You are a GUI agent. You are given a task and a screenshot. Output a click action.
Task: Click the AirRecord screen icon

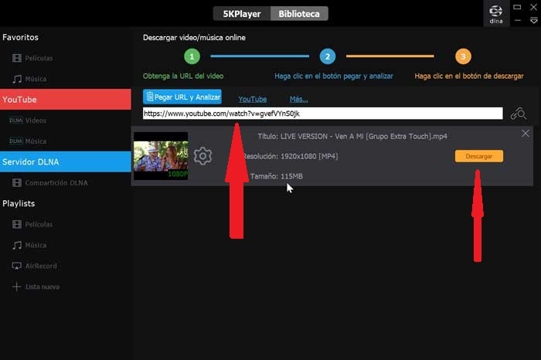(x=16, y=266)
